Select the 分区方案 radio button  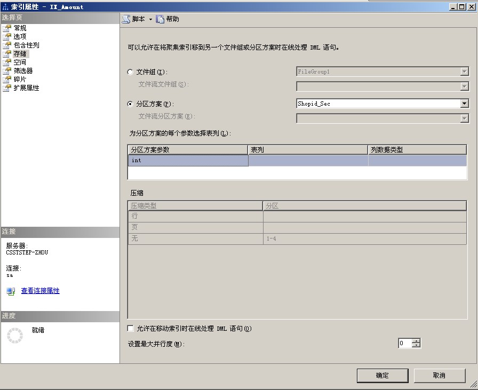pos(130,102)
